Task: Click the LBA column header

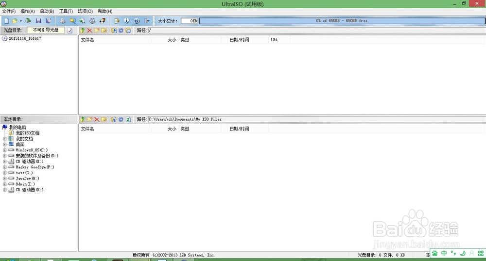Action: (x=279, y=40)
